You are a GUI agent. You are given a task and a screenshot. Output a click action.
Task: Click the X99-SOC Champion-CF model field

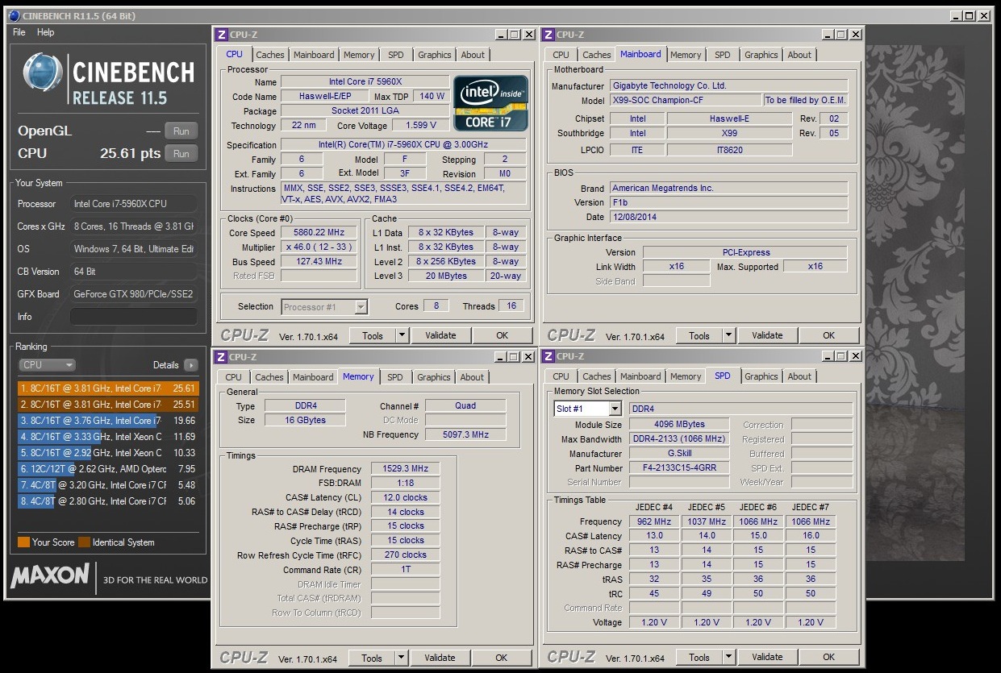686,101
